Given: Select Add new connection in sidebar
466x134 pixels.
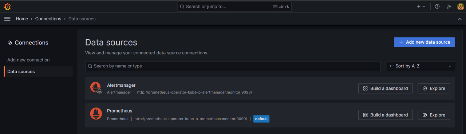Looking at the screenshot, I should pos(28,60).
